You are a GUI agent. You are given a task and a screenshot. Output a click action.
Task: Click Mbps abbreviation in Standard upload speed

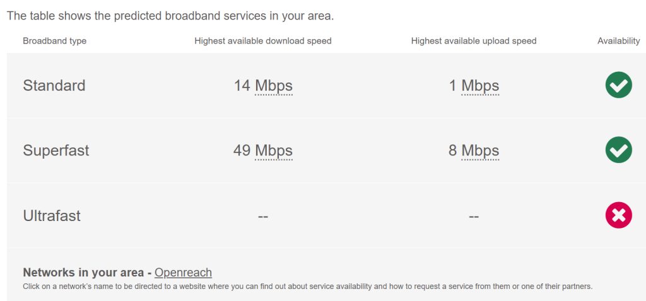(x=480, y=86)
